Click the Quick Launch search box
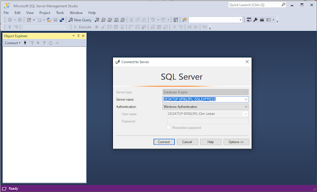The height and width of the screenshot is (192, 317). click(x=257, y=5)
